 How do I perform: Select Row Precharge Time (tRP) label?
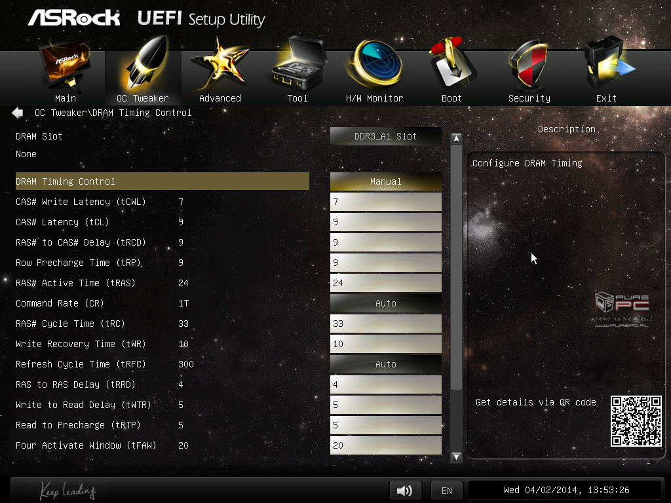(x=79, y=263)
